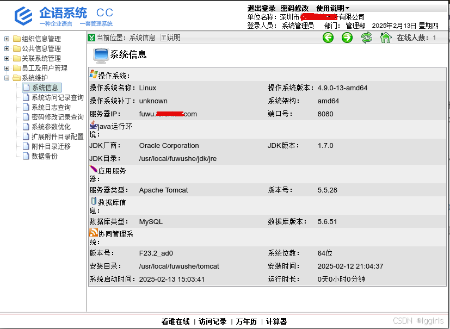Click the 企语系统 logo icon

(23, 16)
